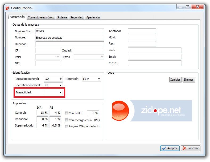Open the Seguridad tab
210x162 pixels.
pos(77,17)
